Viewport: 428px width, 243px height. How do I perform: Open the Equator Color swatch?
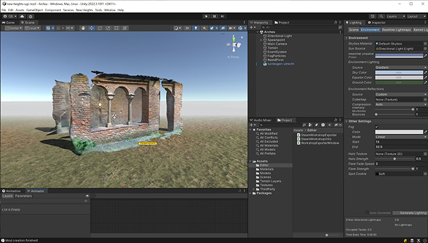(399, 78)
